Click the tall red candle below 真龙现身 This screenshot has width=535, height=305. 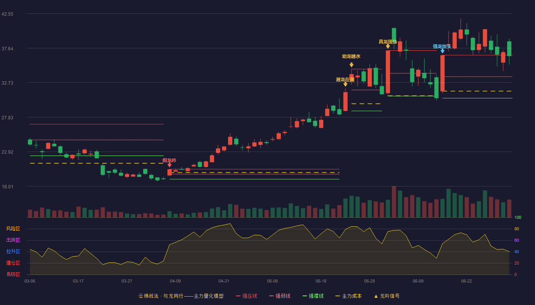[388, 72]
